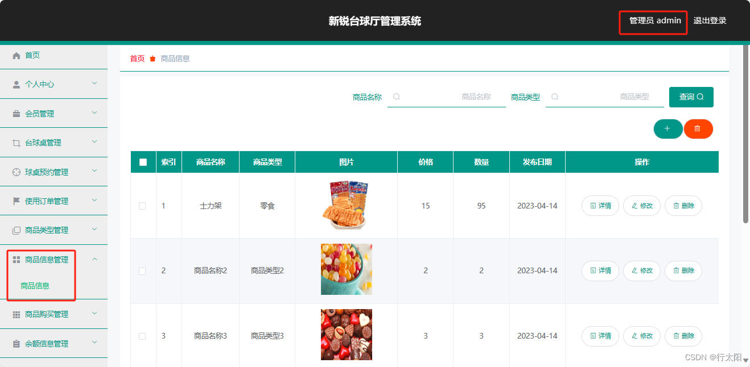Viewport: 750px width, 367px height.
Task: Click the page vertical scrollbar thumb
Action: coord(746,134)
